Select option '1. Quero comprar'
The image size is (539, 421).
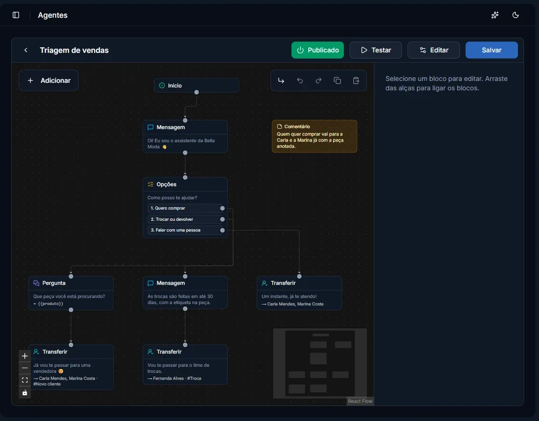(x=185, y=208)
